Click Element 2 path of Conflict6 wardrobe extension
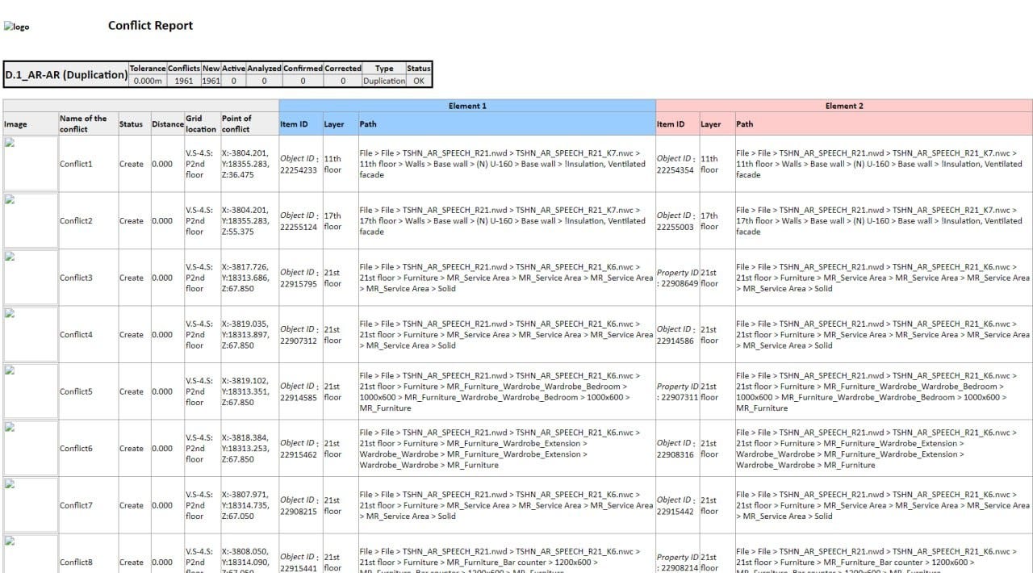Screen dimensions: 1033x573 (883, 449)
